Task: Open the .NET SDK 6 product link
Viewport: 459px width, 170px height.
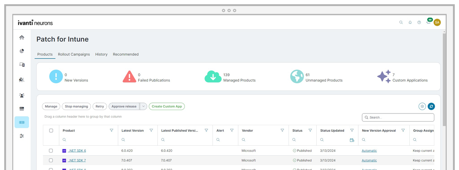Action: click(x=77, y=151)
